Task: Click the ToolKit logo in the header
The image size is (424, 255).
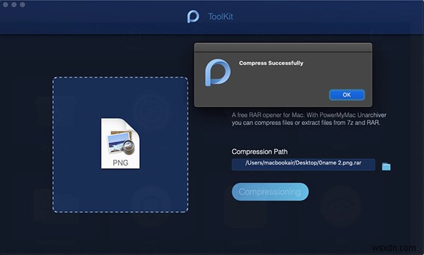Action: coord(193,16)
